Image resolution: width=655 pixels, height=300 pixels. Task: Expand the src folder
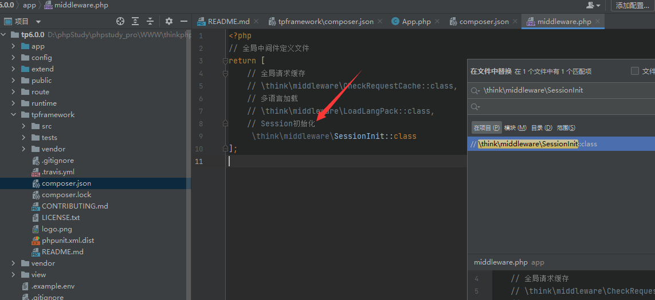(24, 126)
